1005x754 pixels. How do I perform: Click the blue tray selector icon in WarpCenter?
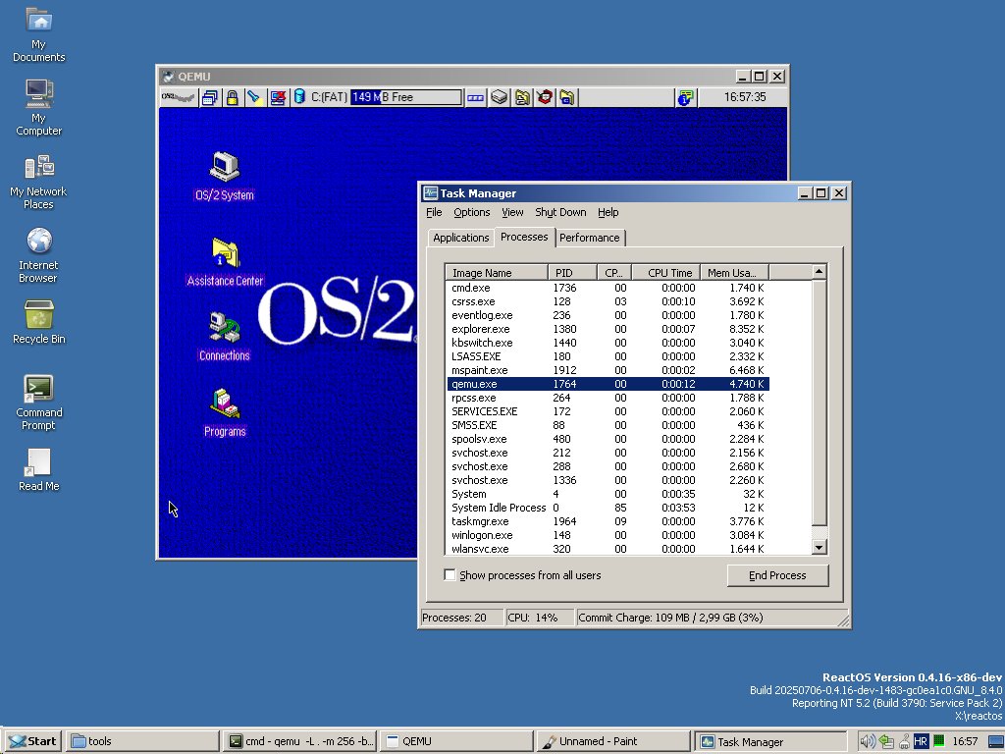(x=476, y=97)
